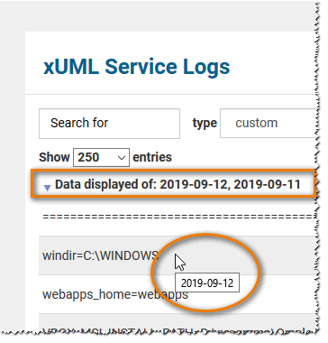Click the Show label before the selector
The image size is (328, 343).
pos(54,157)
